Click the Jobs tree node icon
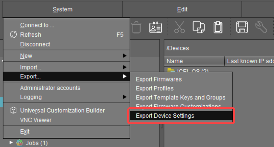Screen dimensions: 274x147 (x=20, y=143)
